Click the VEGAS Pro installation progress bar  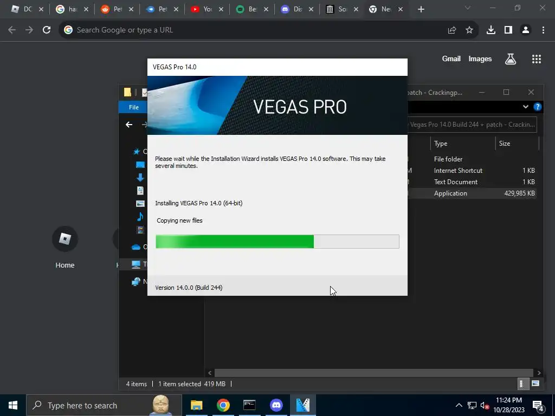pyautogui.click(x=277, y=242)
